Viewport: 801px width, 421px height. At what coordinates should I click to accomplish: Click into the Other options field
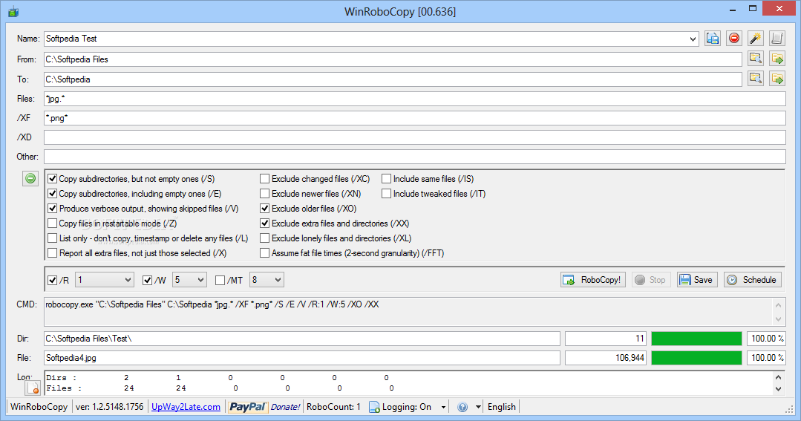[x=415, y=157]
